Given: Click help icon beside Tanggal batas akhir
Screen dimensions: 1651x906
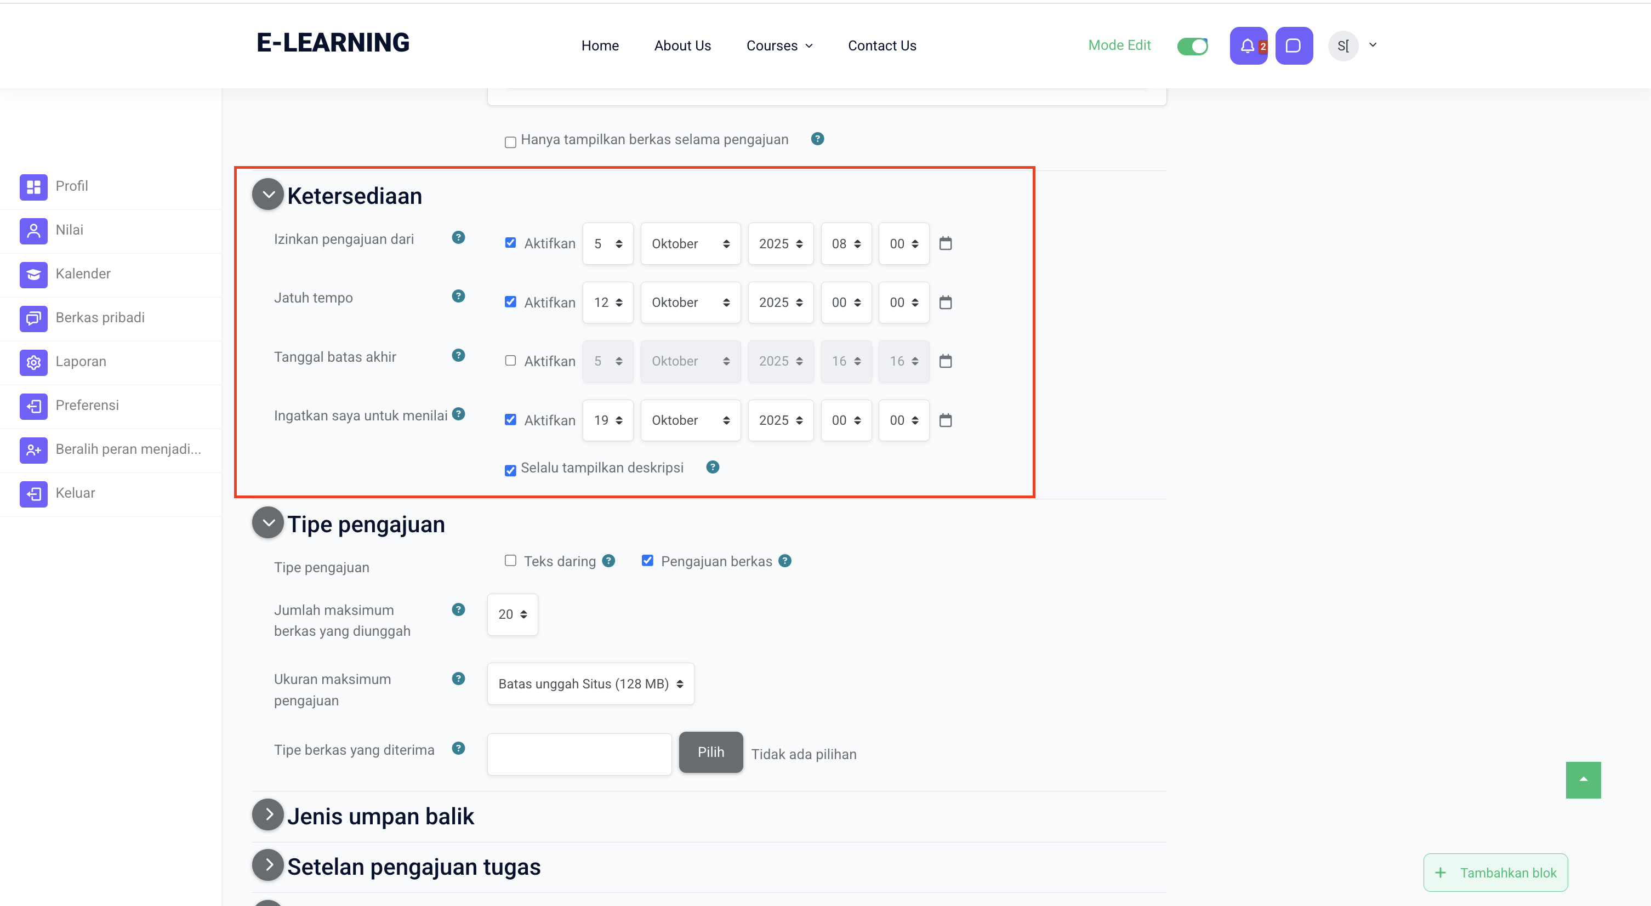Looking at the screenshot, I should click(458, 356).
